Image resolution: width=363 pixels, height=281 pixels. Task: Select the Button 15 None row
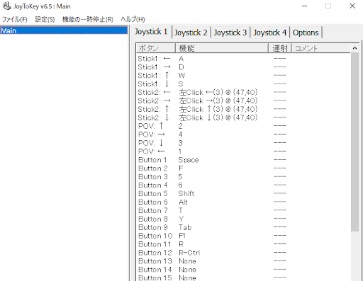click(243, 277)
